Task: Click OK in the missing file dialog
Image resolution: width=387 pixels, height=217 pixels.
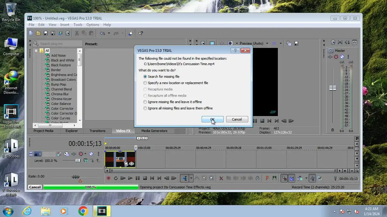Action: pyautogui.click(x=213, y=119)
